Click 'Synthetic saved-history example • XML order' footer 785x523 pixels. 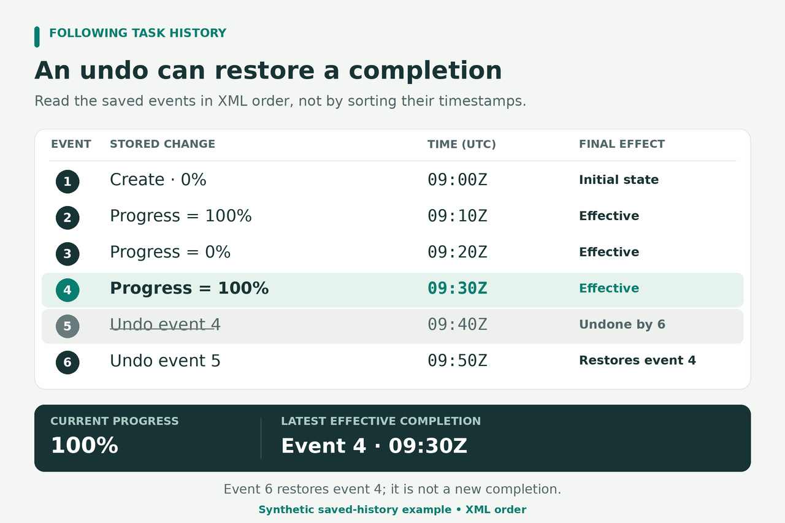point(392,510)
